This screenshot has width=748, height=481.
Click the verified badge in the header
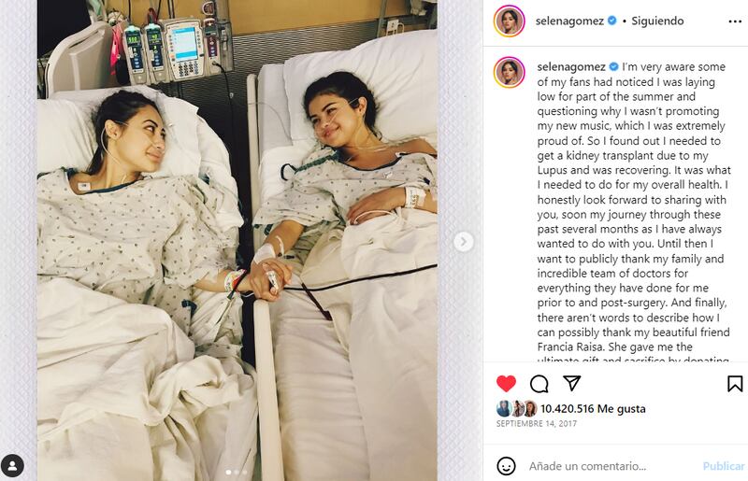tap(612, 21)
